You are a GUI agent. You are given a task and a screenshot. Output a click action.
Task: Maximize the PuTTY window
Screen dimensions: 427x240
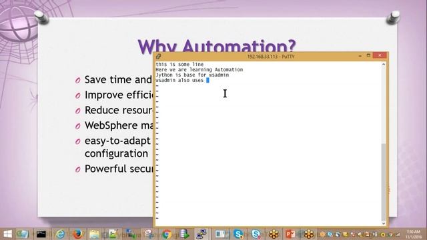click(368, 55)
